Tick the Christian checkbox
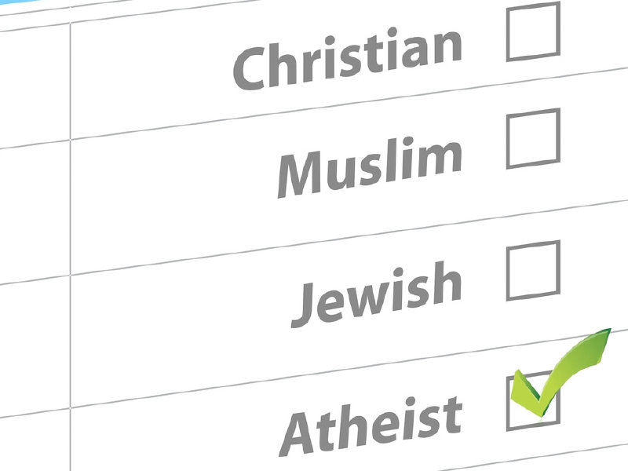The width and height of the screenshot is (628, 471). (533, 31)
